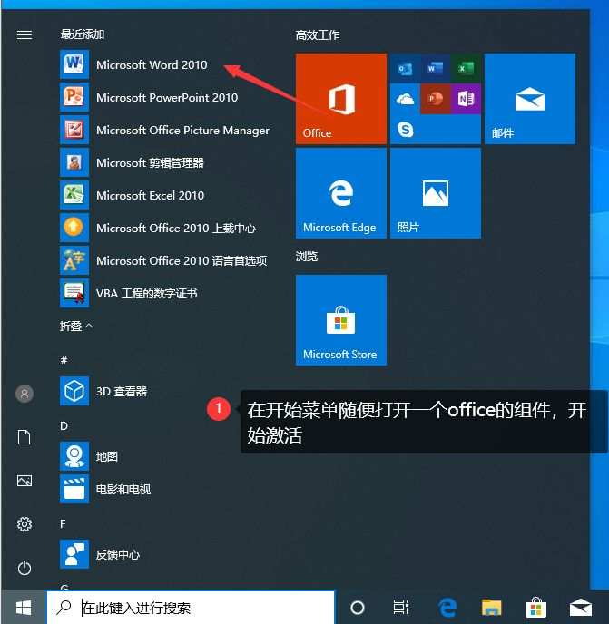Click the 高效工作 group title
The width and height of the screenshot is (609, 624).
coord(318,35)
